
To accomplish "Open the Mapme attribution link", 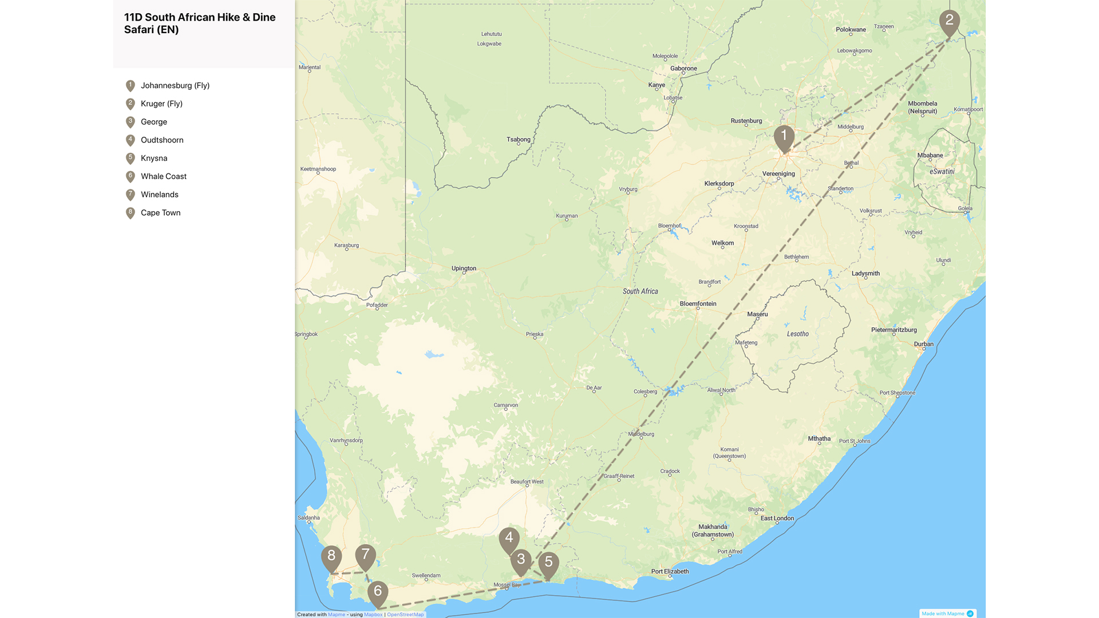I will click(x=337, y=615).
